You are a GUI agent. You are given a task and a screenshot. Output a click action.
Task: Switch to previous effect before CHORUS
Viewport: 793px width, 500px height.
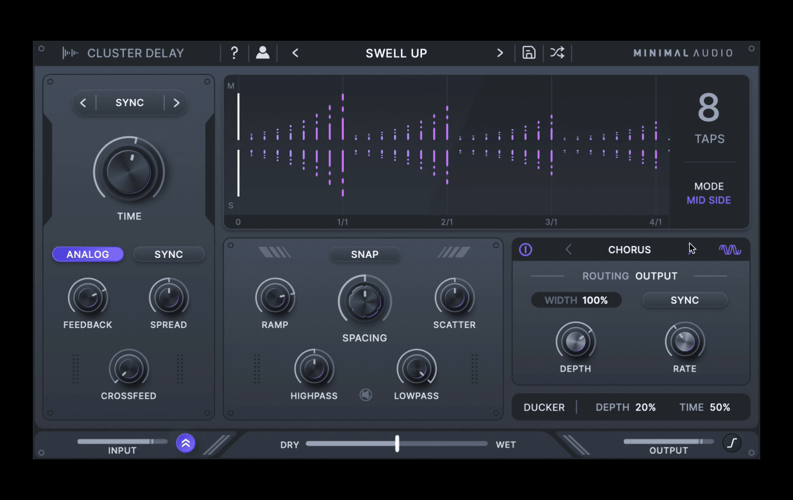coord(569,249)
